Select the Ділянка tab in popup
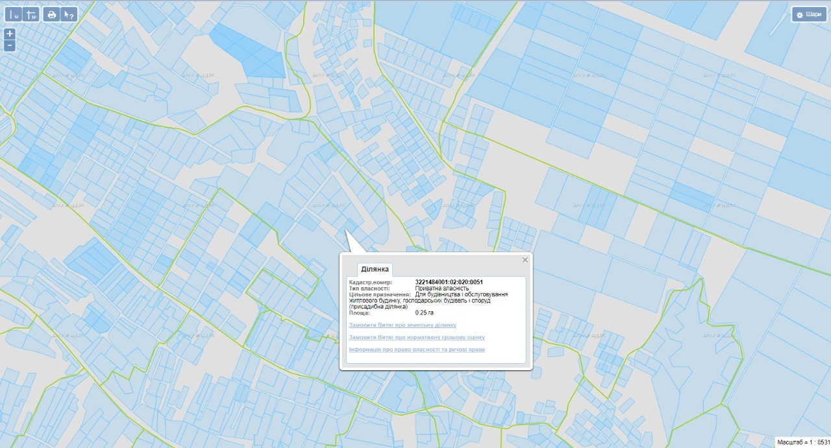Viewport: 831px width, 448px height. click(x=375, y=269)
